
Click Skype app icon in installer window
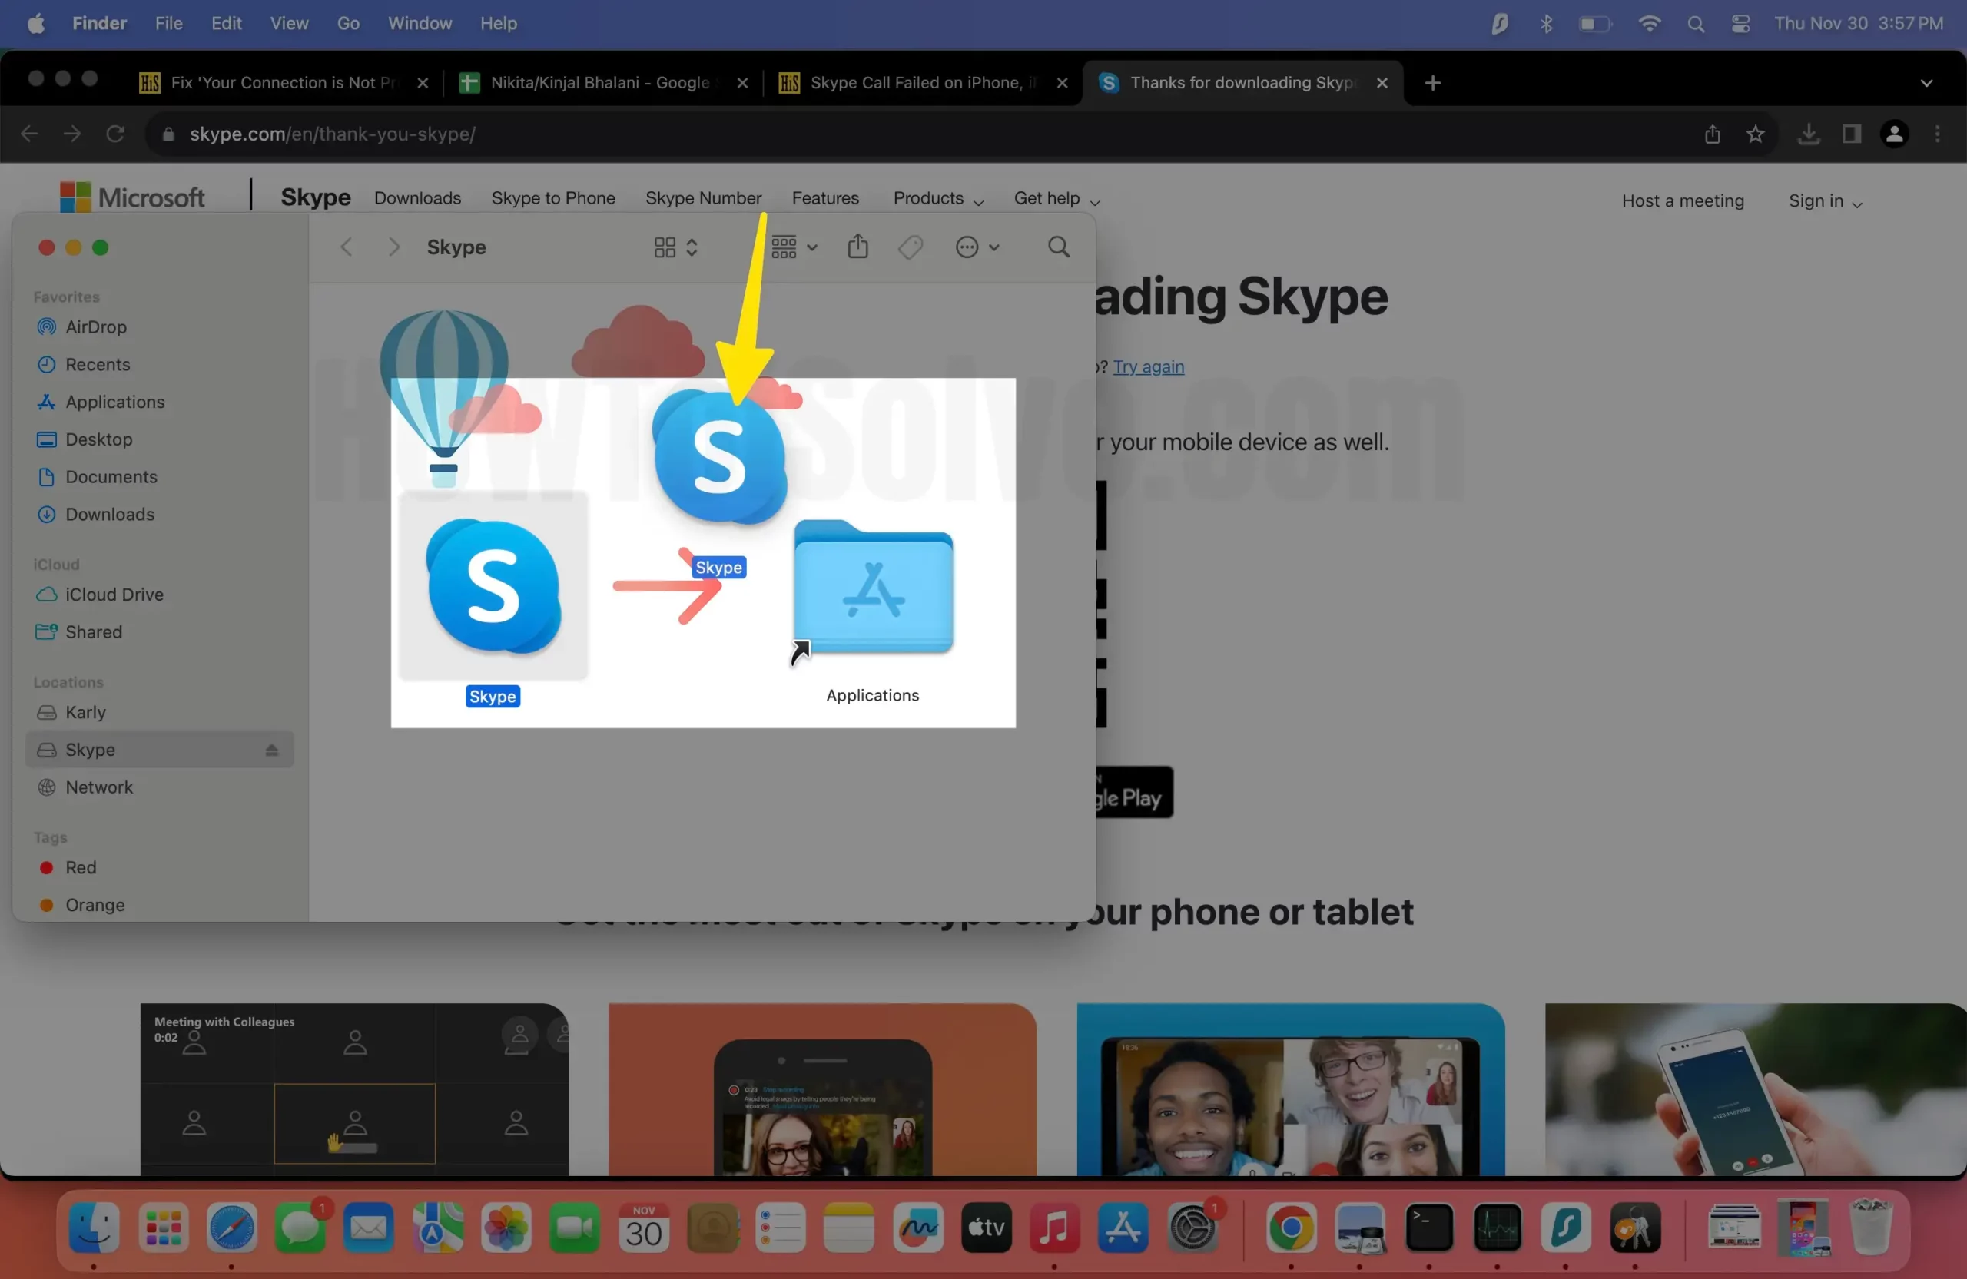pyautogui.click(x=493, y=587)
